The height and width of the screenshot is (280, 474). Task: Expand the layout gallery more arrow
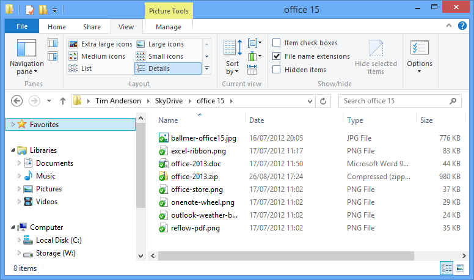click(x=207, y=68)
